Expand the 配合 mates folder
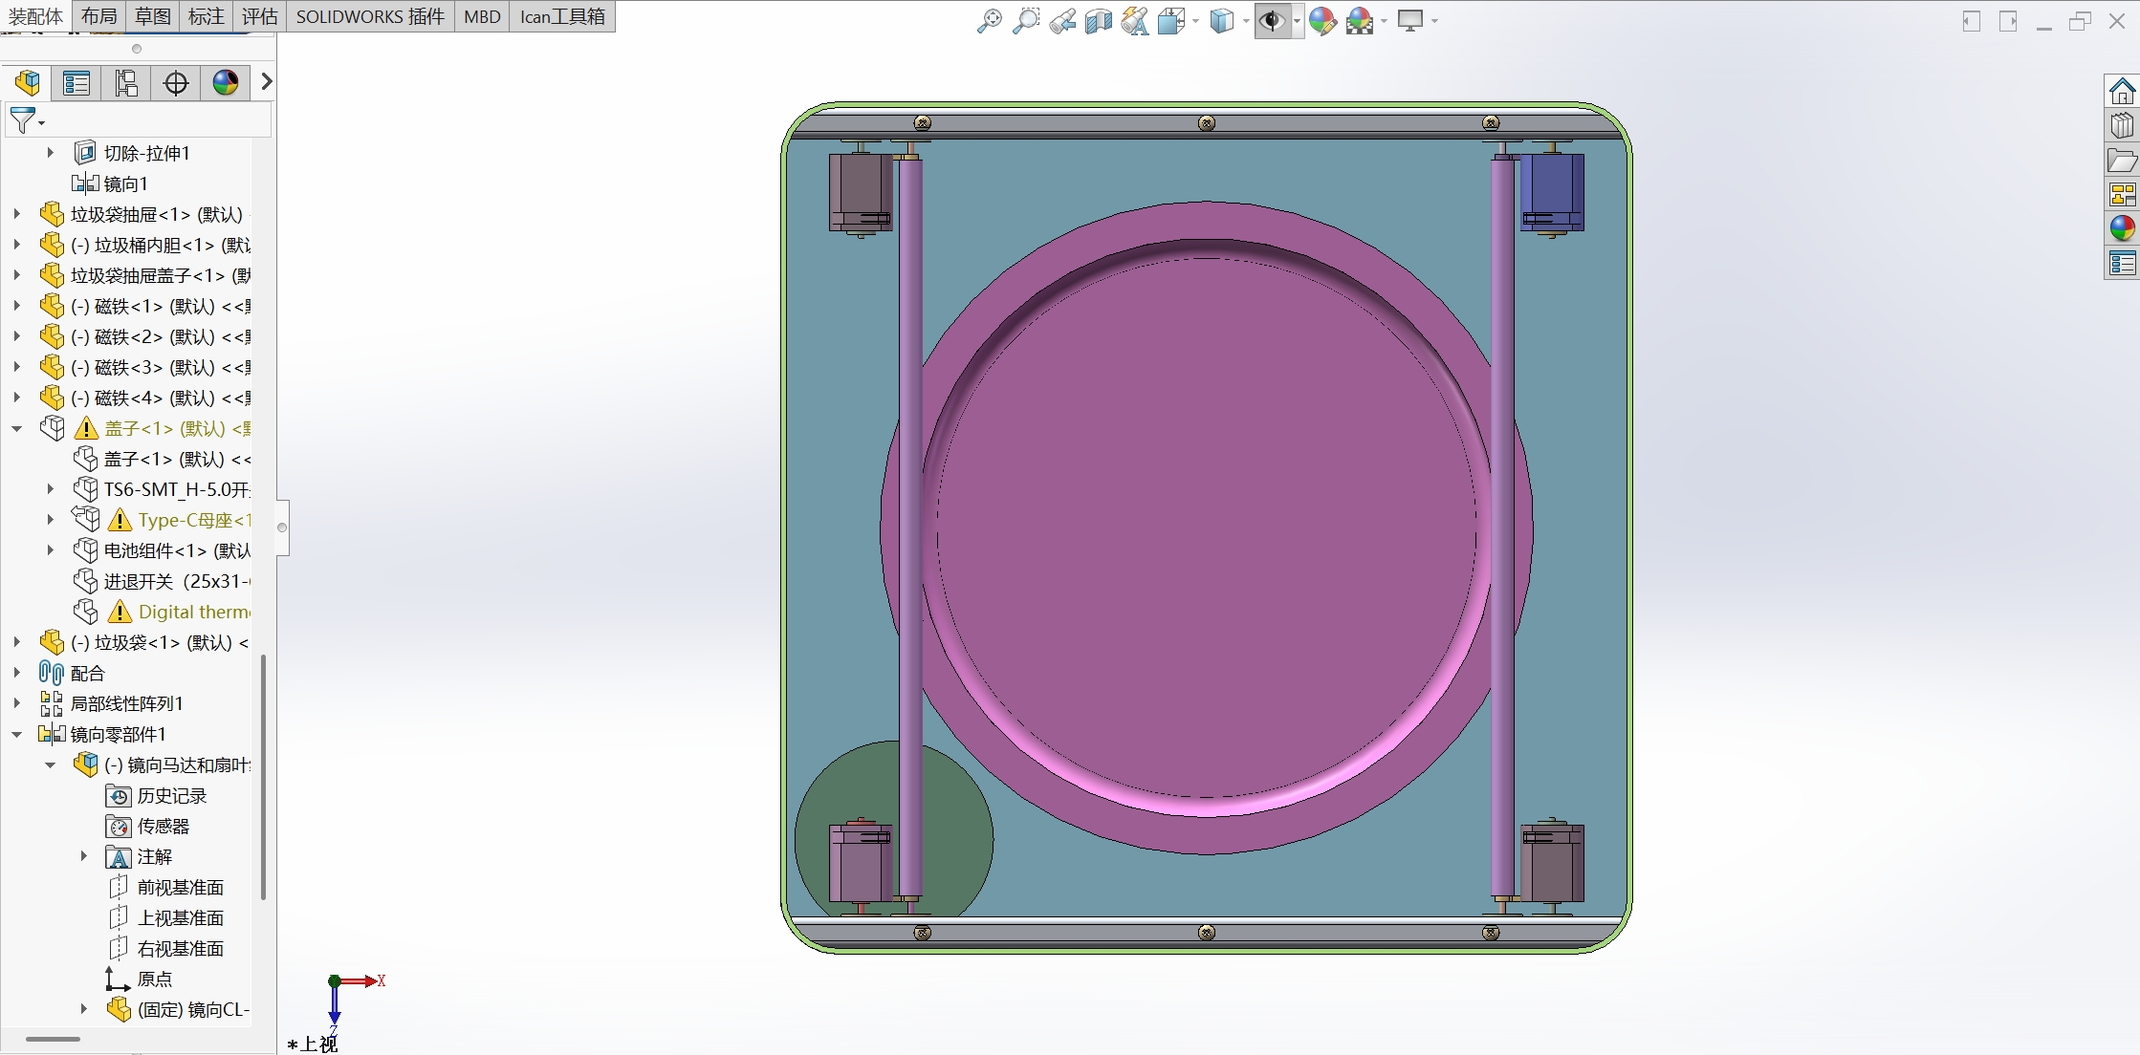The height and width of the screenshot is (1055, 2140). click(x=17, y=674)
